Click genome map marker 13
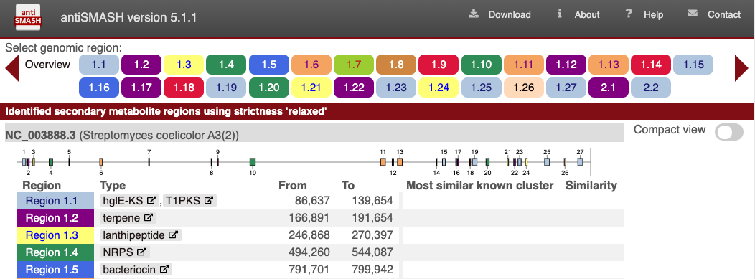 click(400, 162)
